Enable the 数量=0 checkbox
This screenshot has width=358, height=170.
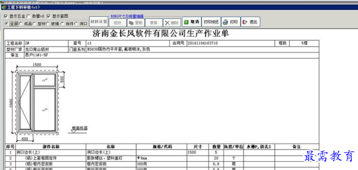click(x=28, y=16)
